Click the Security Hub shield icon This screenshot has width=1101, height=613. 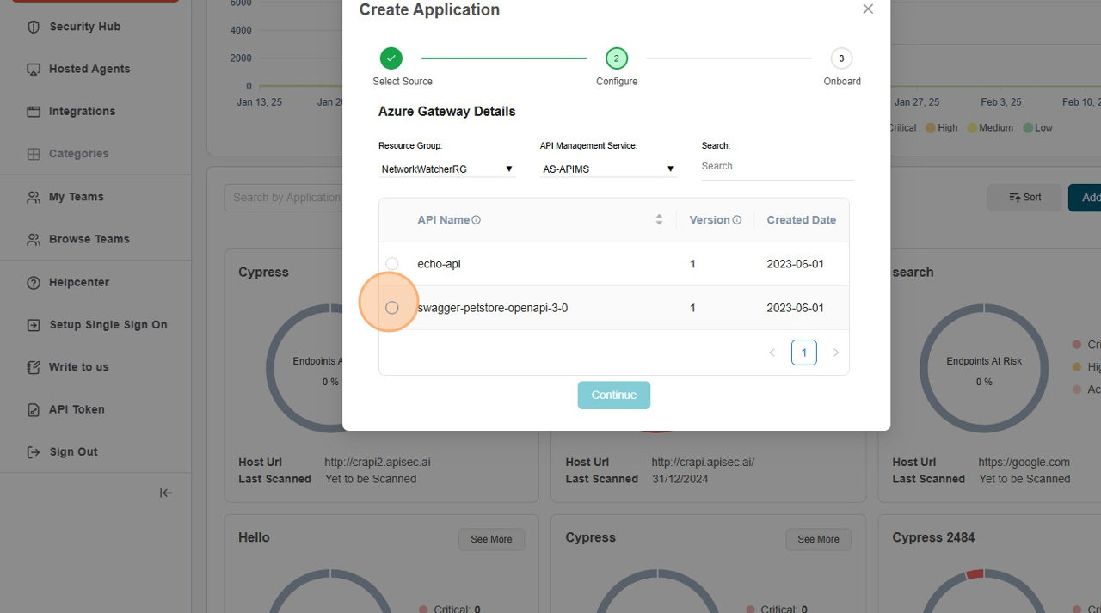[x=34, y=27]
